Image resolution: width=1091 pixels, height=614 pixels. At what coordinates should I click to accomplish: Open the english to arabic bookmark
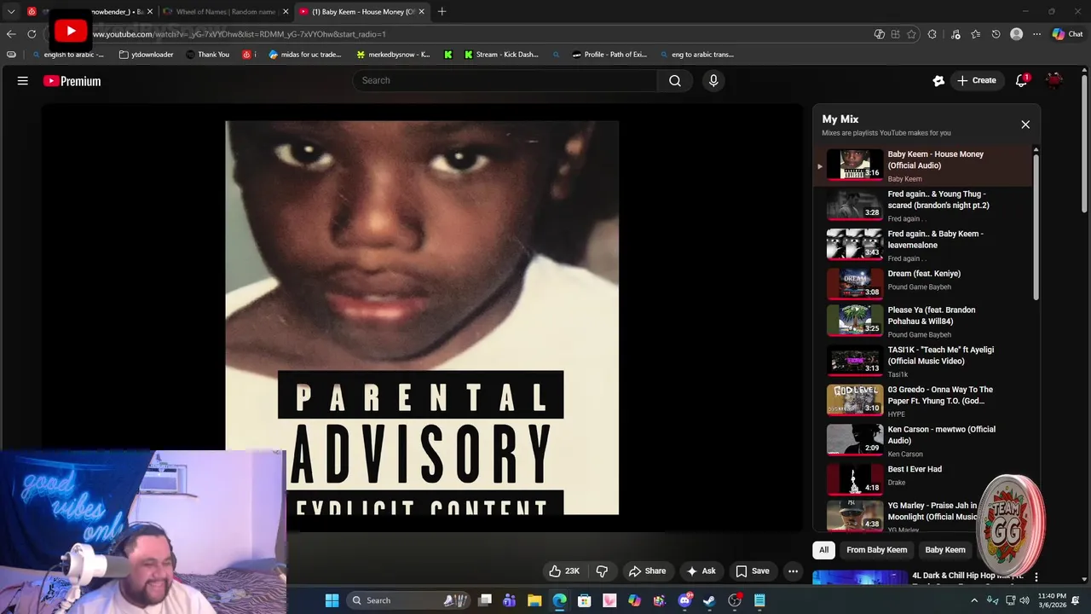66,55
